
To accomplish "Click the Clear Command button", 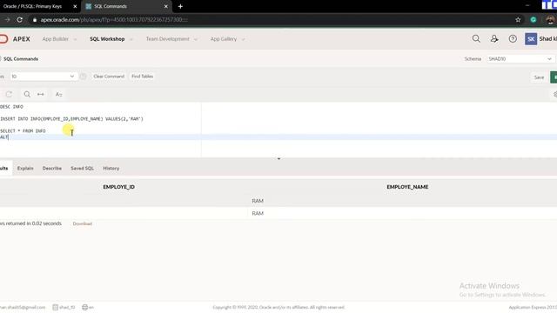I will [x=109, y=77].
